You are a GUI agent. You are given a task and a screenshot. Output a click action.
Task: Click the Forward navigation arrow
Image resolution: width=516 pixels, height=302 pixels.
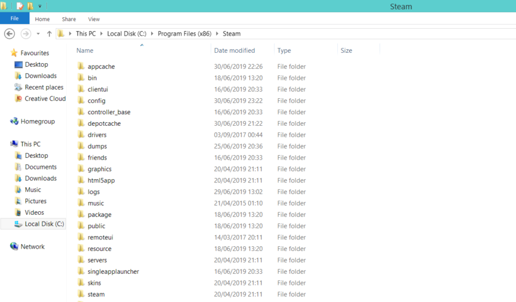tap(26, 34)
